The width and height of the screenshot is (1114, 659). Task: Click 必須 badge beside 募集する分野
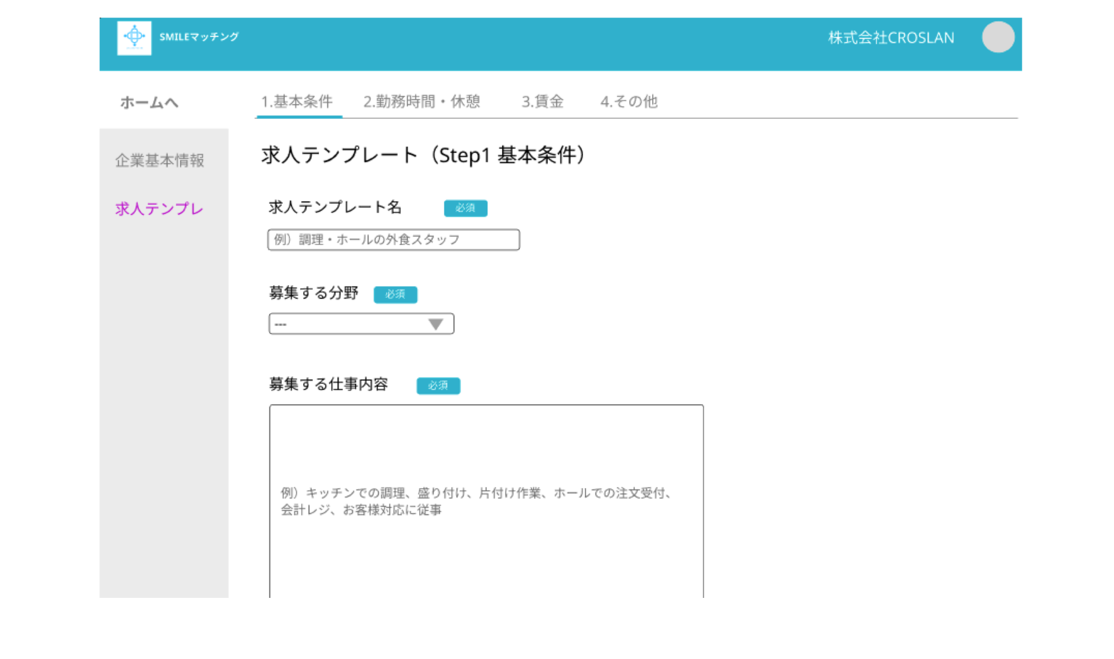tap(395, 295)
